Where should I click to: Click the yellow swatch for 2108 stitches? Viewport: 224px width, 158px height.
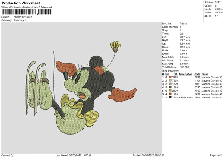[x=171, y=91]
